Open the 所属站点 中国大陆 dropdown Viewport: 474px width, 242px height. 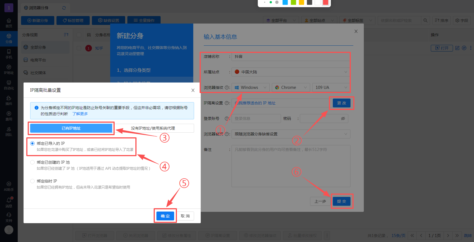point(291,72)
